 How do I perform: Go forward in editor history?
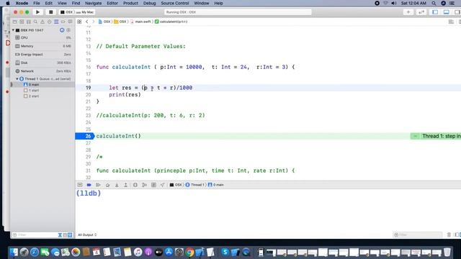coord(93,22)
